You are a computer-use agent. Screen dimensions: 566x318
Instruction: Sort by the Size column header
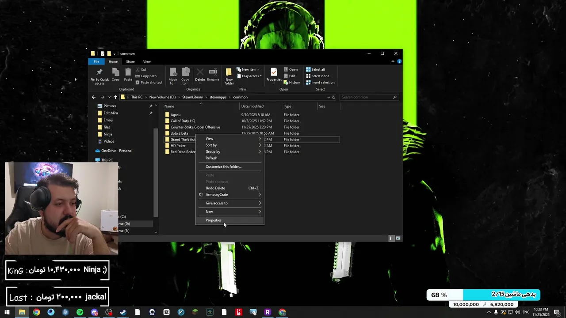pos(329,106)
